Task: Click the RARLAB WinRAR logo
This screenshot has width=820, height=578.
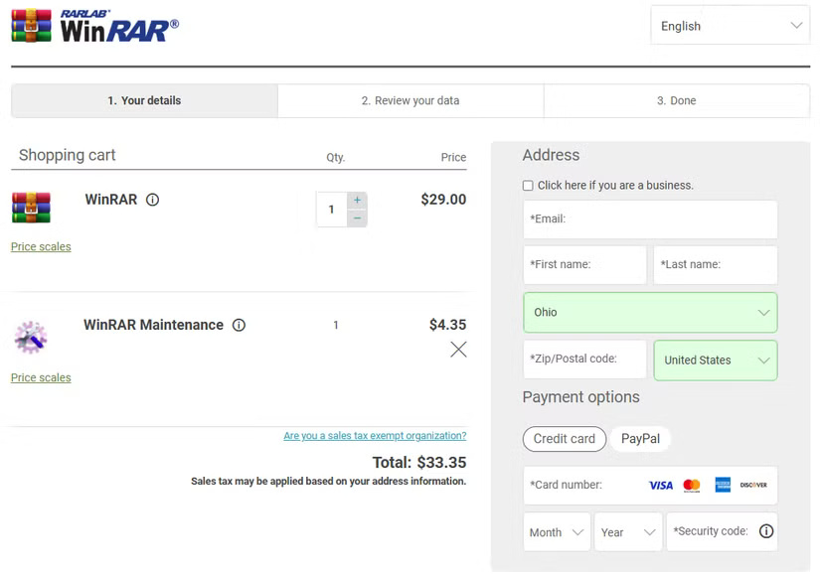Action: pyautogui.click(x=94, y=25)
